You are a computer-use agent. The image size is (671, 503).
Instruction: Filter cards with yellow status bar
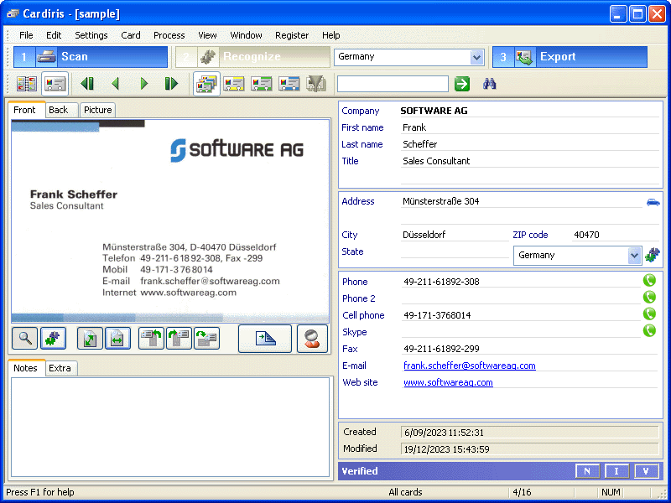pyautogui.click(x=234, y=84)
